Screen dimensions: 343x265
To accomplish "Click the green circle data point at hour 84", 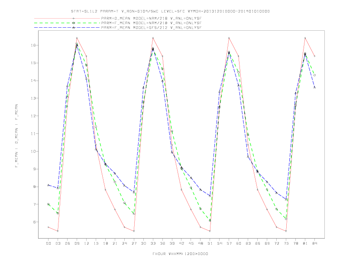I will (x=315, y=75).
